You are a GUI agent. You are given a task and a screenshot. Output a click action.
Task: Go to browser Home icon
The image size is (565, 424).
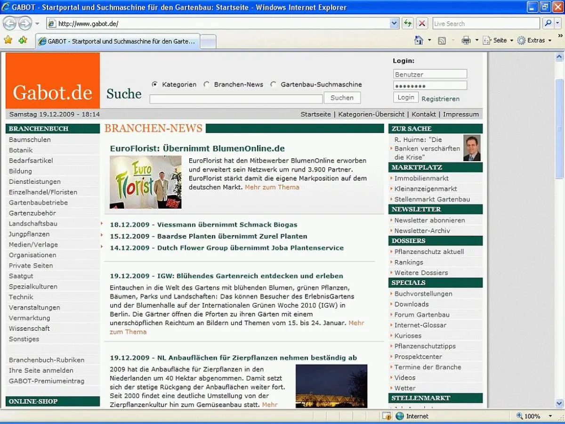click(x=419, y=41)
